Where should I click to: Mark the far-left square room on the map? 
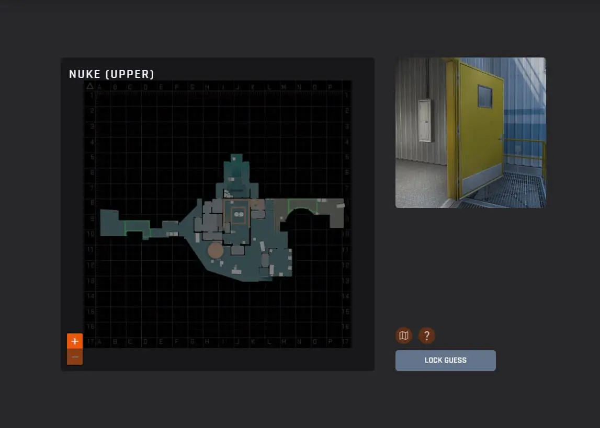(109, 223)
